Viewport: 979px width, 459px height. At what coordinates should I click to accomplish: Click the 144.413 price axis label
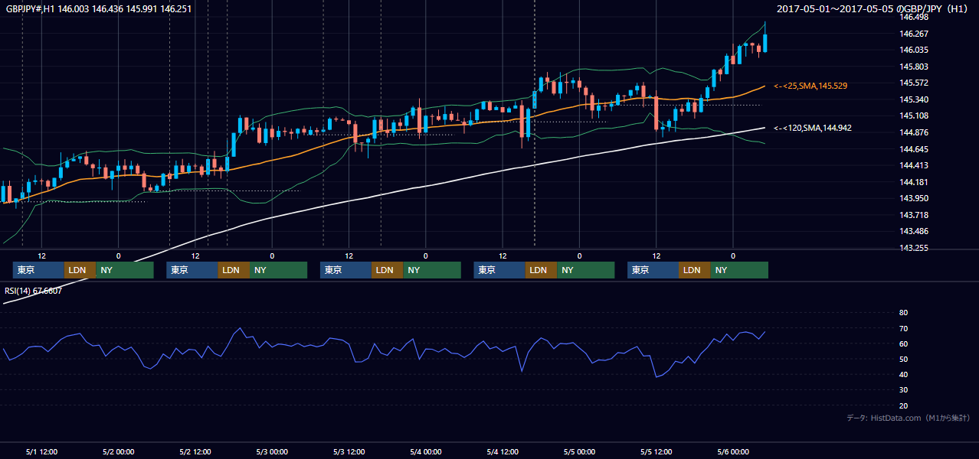pos(914,165)
